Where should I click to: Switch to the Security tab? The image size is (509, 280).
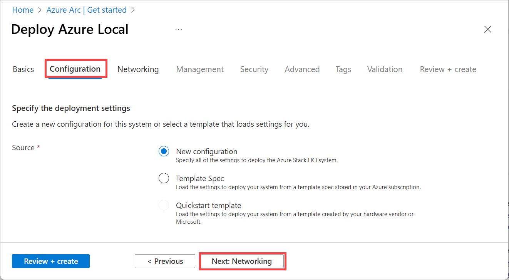pos(254,69)
